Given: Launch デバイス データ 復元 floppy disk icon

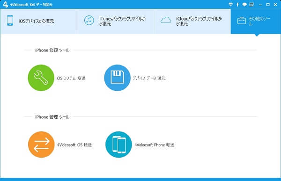Looking at the screenshot, I should [x=117, y=78].
